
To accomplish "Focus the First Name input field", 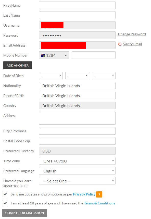I will click(77, 5).
